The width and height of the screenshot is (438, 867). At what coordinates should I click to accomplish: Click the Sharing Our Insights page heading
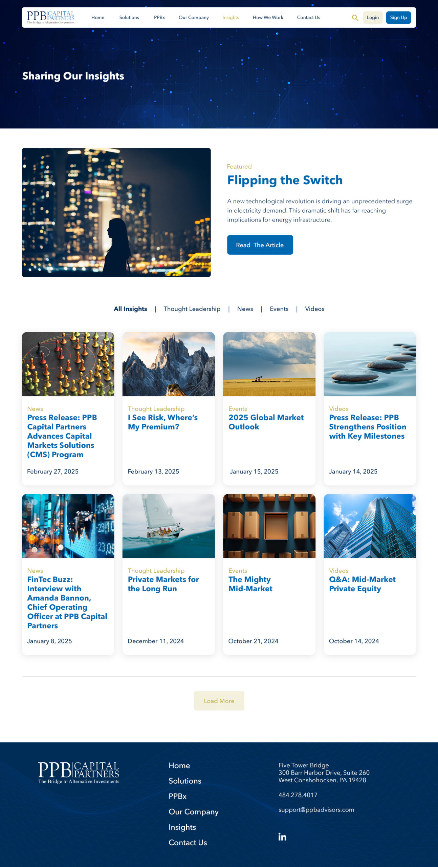click(73, 76)
